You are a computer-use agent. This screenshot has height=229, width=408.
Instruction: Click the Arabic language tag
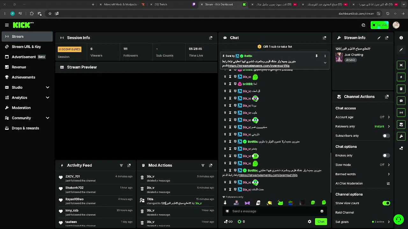click(351, 60)
